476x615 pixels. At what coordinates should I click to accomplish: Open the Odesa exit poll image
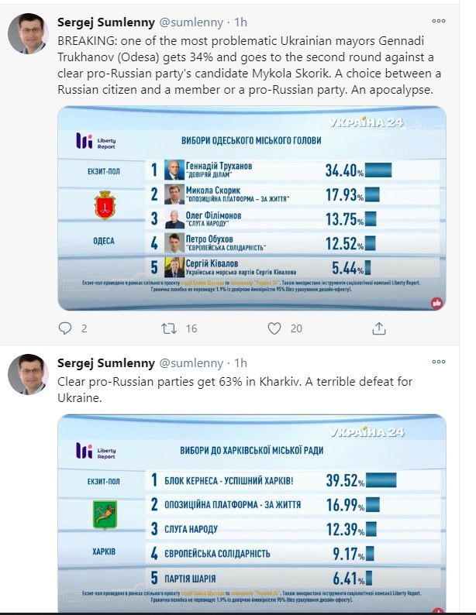point(252,208)
